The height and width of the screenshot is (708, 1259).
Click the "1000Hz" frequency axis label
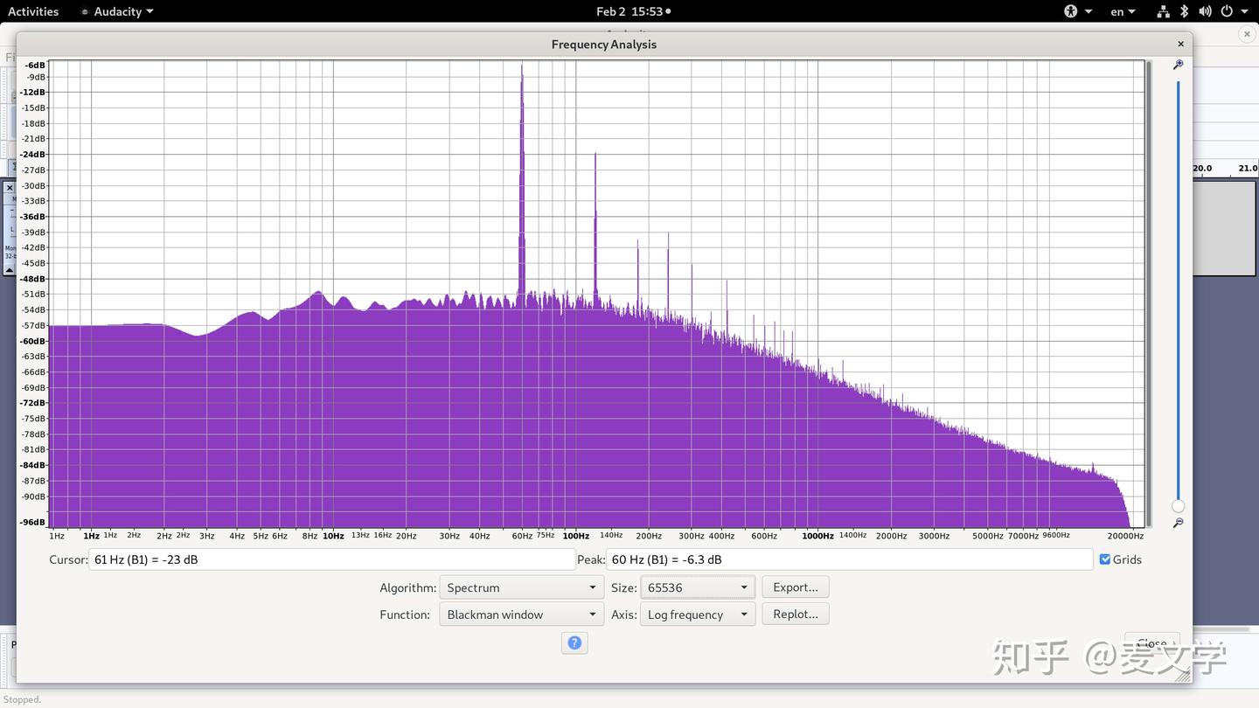pos(817,536)
